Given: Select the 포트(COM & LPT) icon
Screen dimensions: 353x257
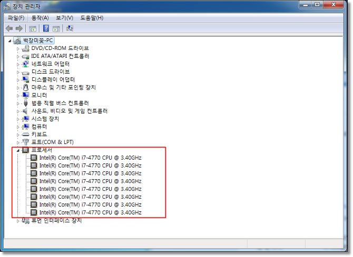Looking at the screenshot, I should 26,142.
